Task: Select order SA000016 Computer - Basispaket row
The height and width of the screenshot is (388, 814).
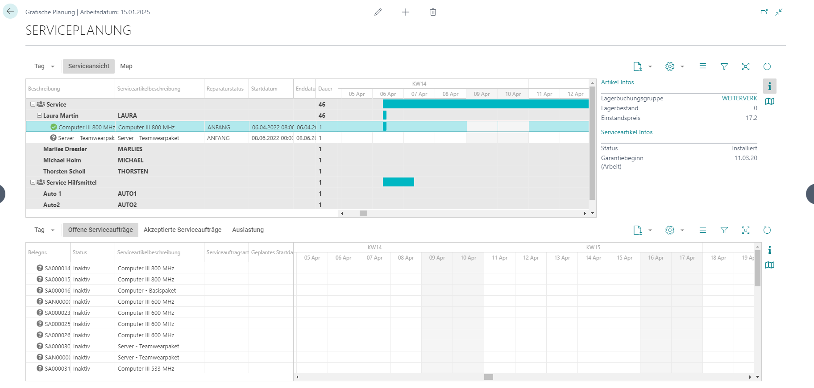Action: [x=160, y=290]
